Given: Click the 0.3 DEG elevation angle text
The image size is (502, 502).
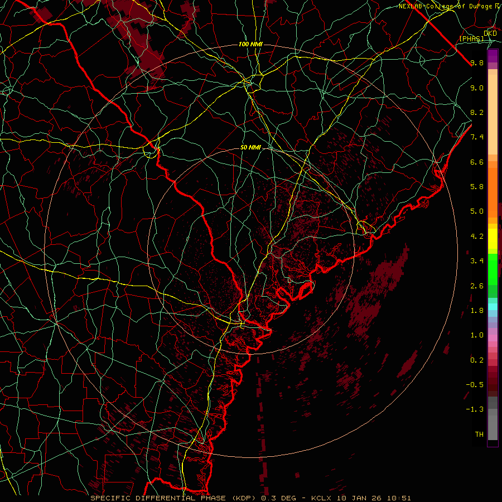Looking at the screenshot, I should [x=279, y=498].
